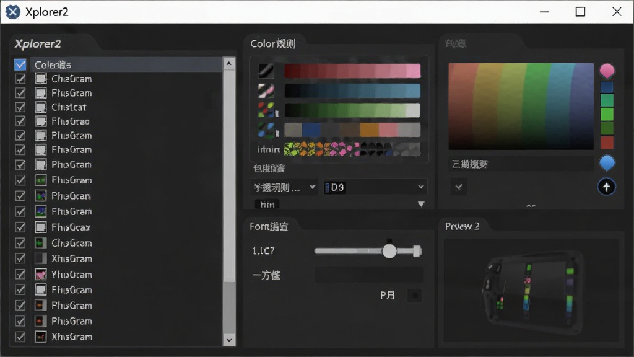634x357 pixels.
Task: Toggle the blue checkbox in the Coled header row
Action: pyautogui.click(x=20, y=64)
